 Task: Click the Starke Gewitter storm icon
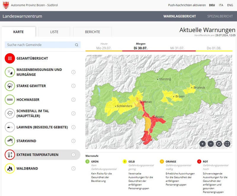click(10, 86)
